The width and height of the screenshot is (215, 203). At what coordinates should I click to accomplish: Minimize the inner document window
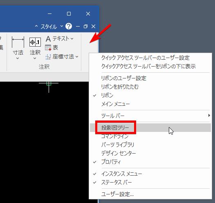point(78,26)
